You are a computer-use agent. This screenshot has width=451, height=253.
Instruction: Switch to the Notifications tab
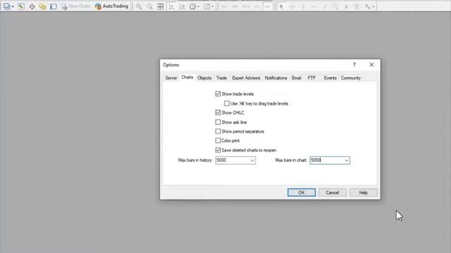[276, 78]
